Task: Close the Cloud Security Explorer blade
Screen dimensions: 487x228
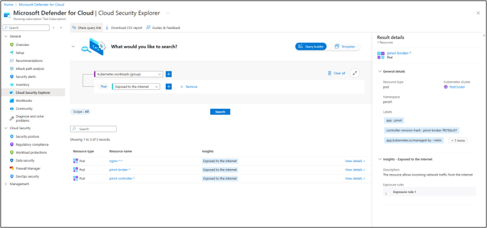Action: tap(478, 13)
